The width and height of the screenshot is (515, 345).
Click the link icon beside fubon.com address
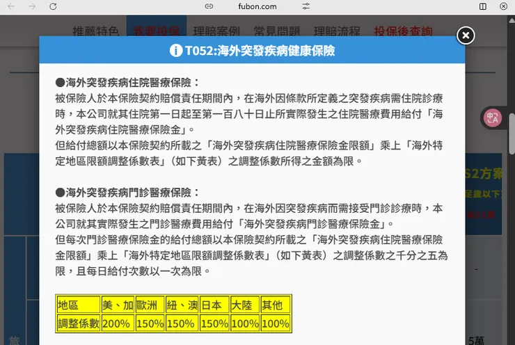pos(209,6)
